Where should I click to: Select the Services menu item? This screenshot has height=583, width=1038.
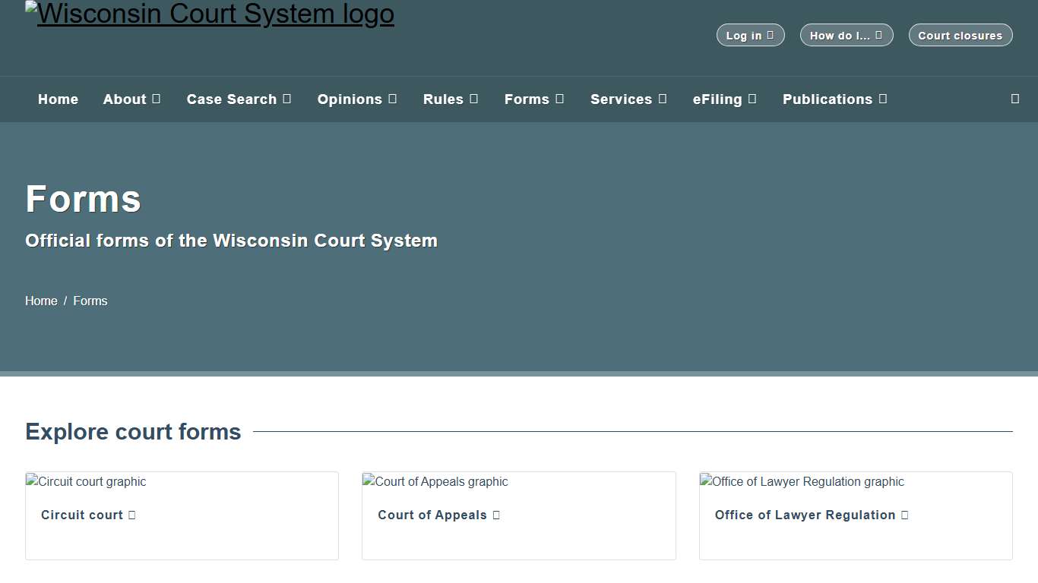pyautogui.click(x=628, y=99)
